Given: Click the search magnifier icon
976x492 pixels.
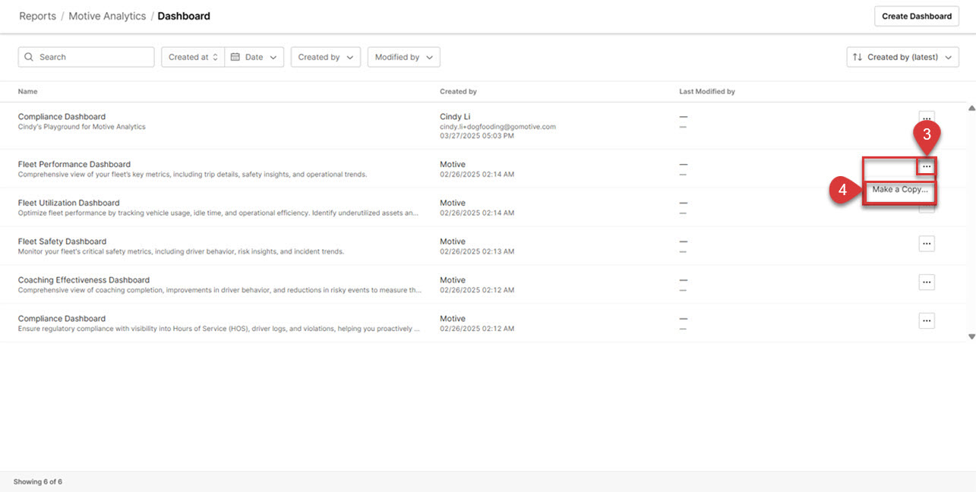Looking at the screenshot, I should click(29, 57).
